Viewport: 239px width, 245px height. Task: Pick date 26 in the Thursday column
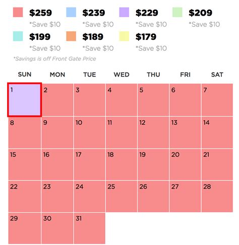(x=153, y=197)
